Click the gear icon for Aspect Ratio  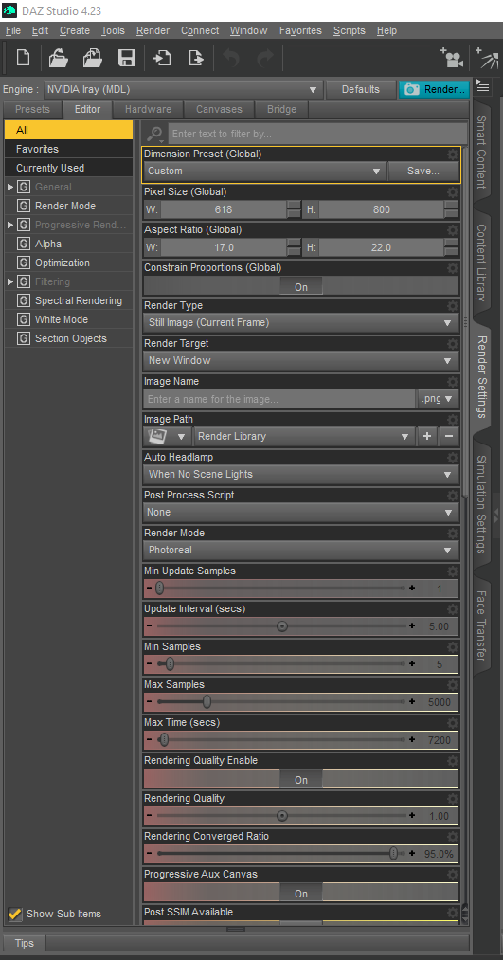pos(452,230)
